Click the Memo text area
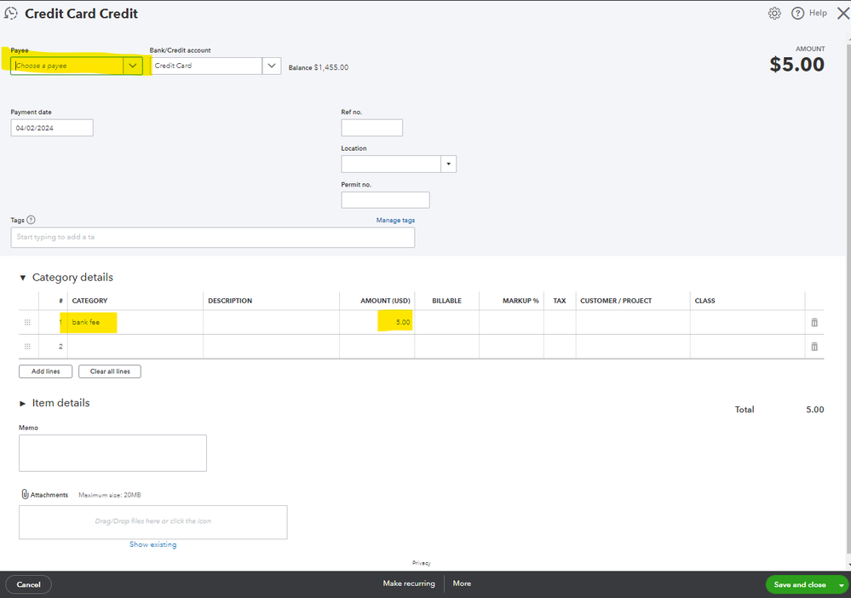851x598 pixels. 112,453
